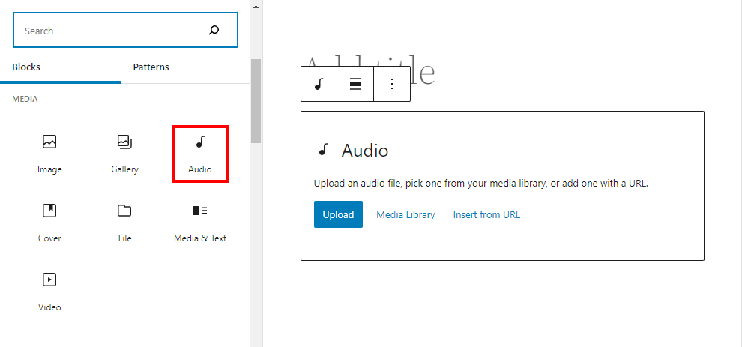This screenshot has height=347, width=742.
Task: Click the scrollbar up arrow
Action: [256, 6]
